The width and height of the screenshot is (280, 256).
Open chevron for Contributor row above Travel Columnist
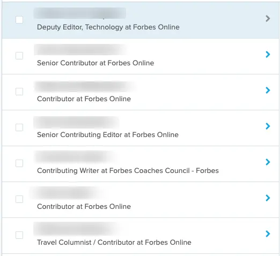coord(268,198)
